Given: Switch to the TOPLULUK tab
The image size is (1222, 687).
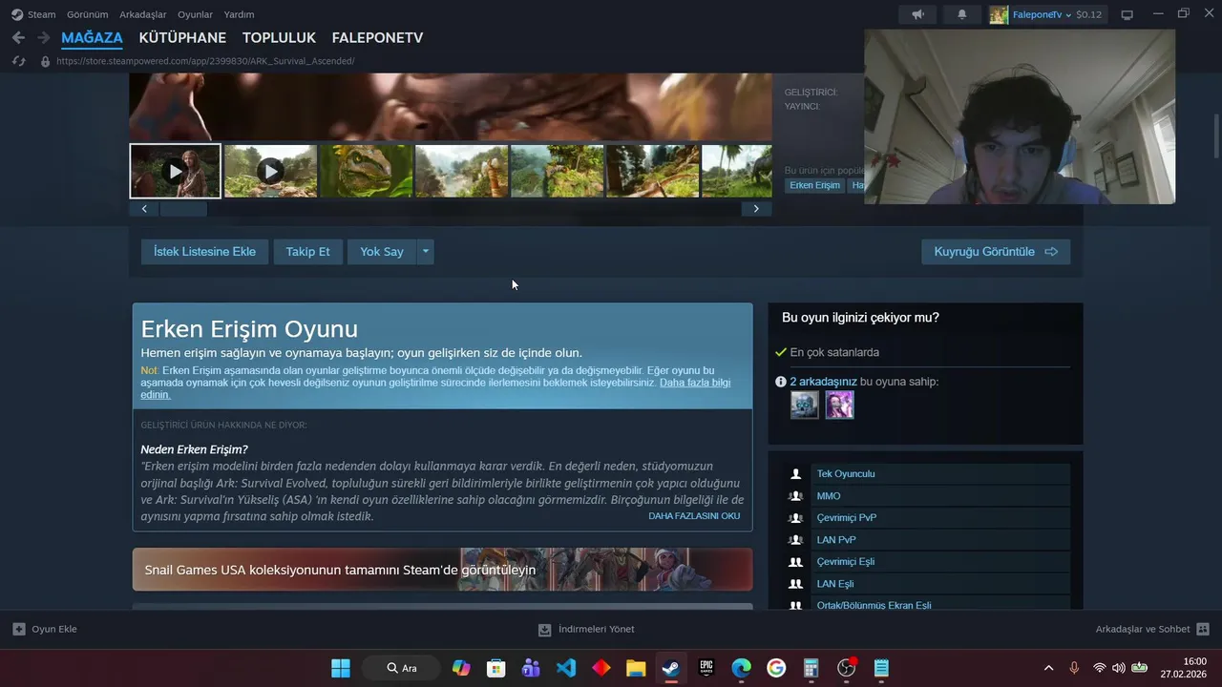Looking at the screenshot, I should click(279, 38).
